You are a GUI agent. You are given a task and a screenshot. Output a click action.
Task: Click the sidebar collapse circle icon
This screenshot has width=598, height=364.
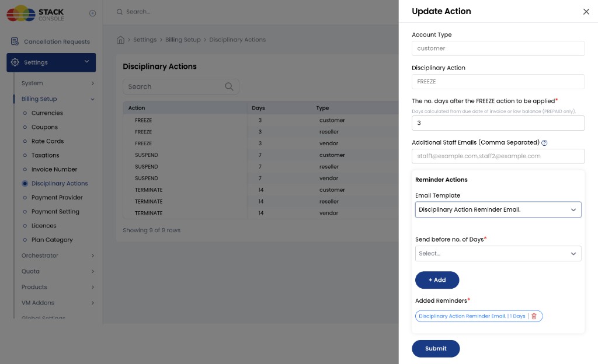tap(92, 13)
